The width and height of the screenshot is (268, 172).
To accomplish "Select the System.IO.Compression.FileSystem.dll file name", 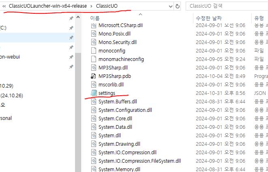I will coord(139,161).
